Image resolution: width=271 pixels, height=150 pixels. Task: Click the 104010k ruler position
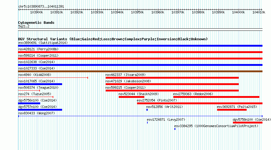(x=259, y=12)
